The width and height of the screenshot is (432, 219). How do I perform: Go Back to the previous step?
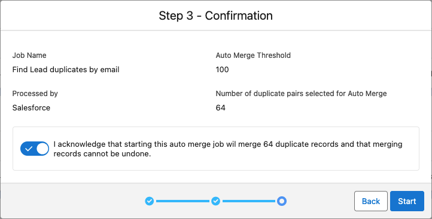coord(371,201)
